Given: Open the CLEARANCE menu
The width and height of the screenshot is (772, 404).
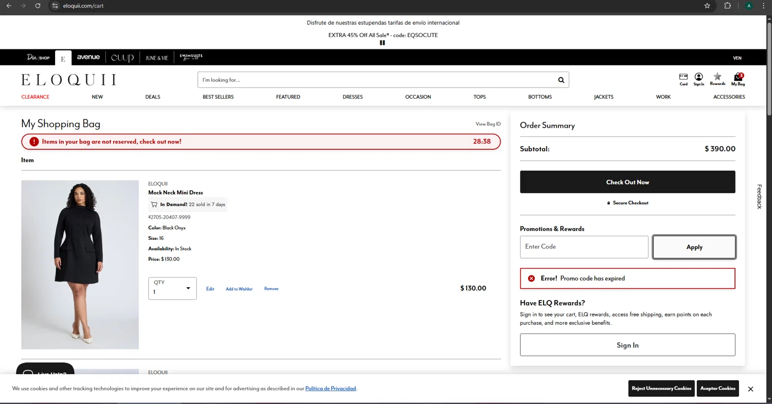Looking at the screenshot, I should pyautogui.click(x=36, y=97).
